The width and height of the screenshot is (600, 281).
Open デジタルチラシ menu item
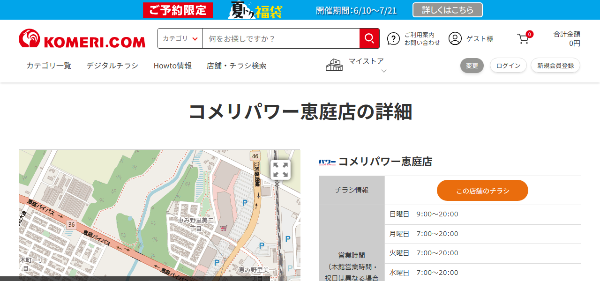pyautogui.click(x=112, y=66)
